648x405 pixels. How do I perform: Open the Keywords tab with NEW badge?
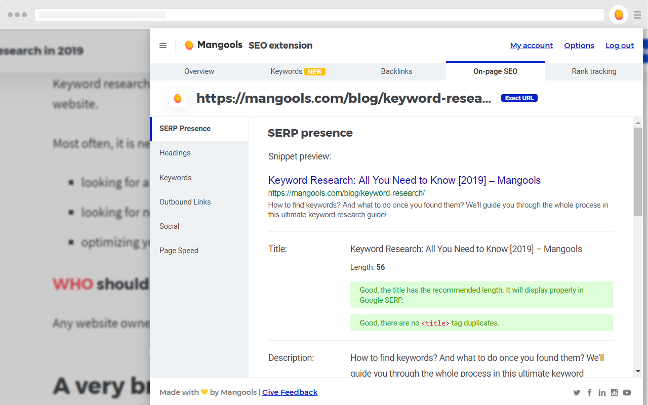click(x=298, y=71)
